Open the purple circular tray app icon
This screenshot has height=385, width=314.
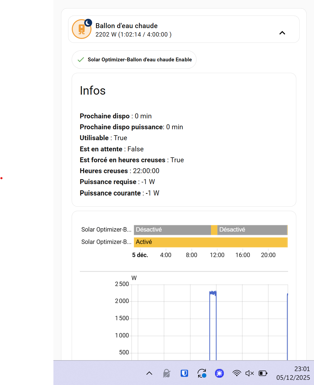tap(219, 373)
